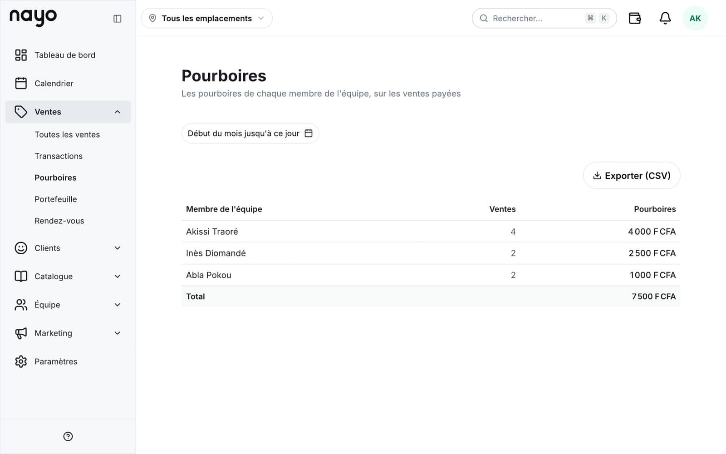Image resolution: width=726 pixels, height=454 pixels.
Task: Open Début du mois jusqu'à ce jour filter
Action: tap(250, 133)
